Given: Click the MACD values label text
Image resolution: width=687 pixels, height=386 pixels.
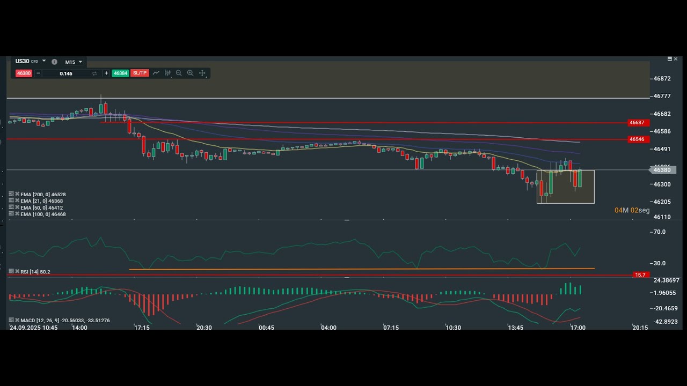Looking at the screenshot, I should tap(65, 321).
